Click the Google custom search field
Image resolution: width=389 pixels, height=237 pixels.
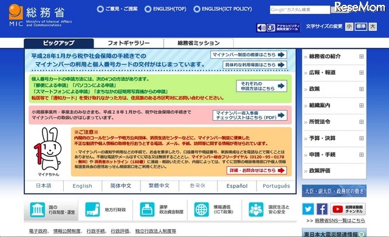point(300,10)
